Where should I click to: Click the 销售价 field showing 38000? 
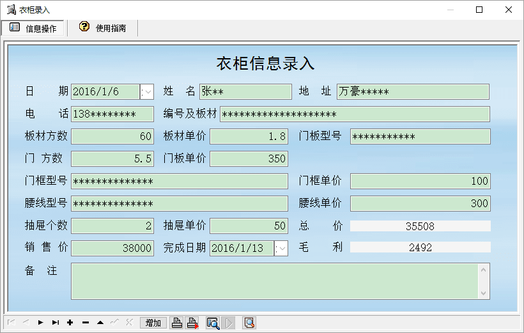112,249
